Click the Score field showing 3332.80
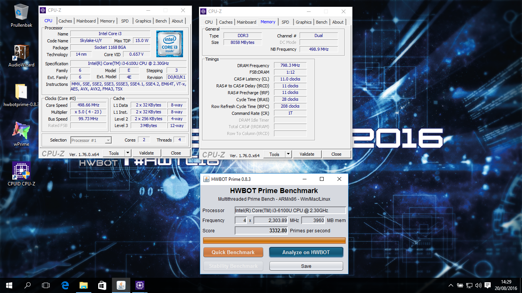 click(x=261, y=230)
